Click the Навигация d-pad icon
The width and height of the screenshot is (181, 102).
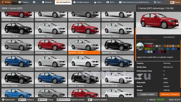pyautogui.click(x=3, y=99)
